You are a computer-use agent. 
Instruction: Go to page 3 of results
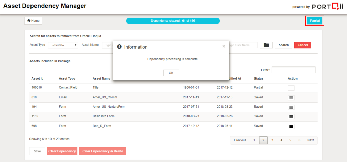point(272,140)
